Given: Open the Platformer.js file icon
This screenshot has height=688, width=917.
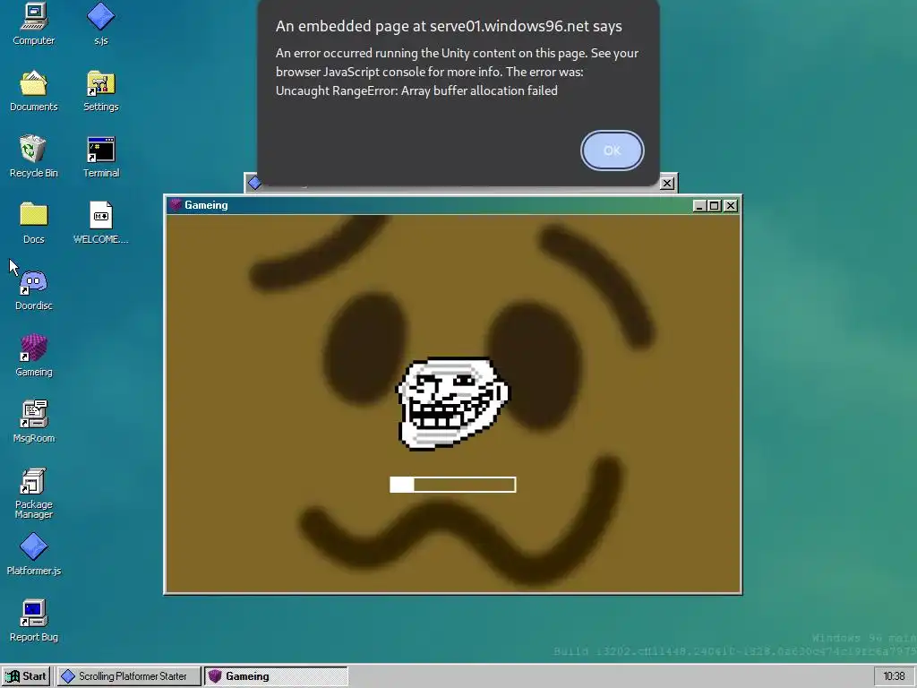Looking at the screenshot, I should pyautogui.click(x=33, y=554).
